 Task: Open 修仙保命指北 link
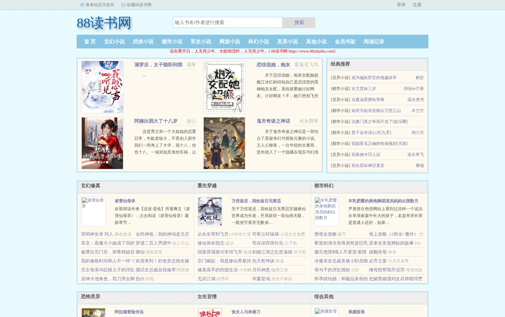211,243
